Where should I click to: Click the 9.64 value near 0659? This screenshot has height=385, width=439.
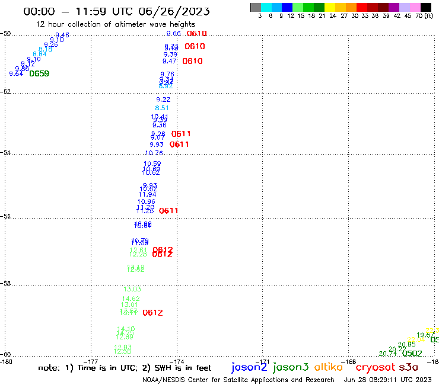pyautogui.click(x=16, y=73)
